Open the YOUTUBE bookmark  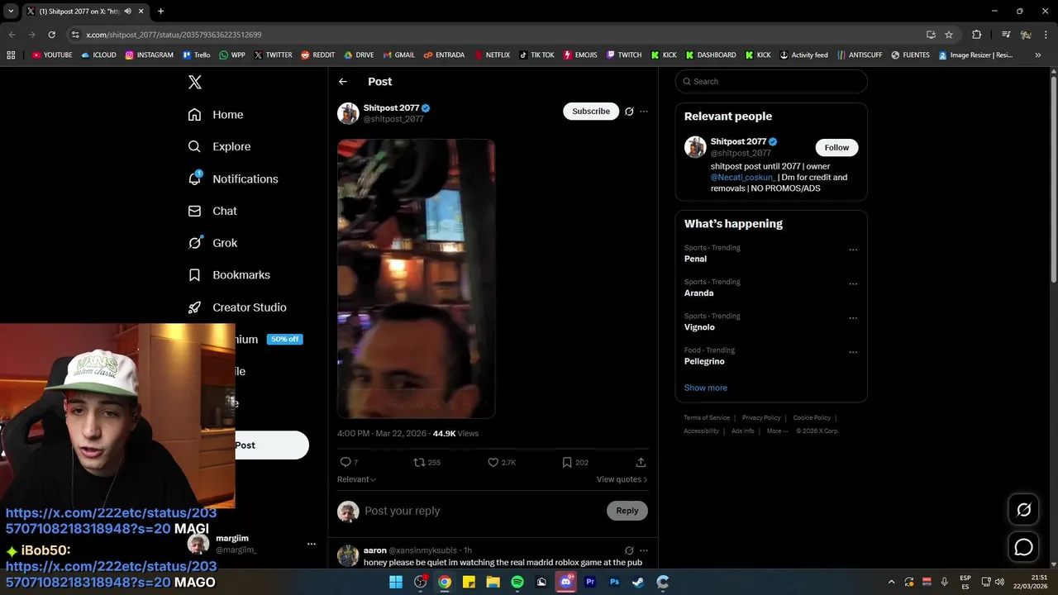(52, 55)
